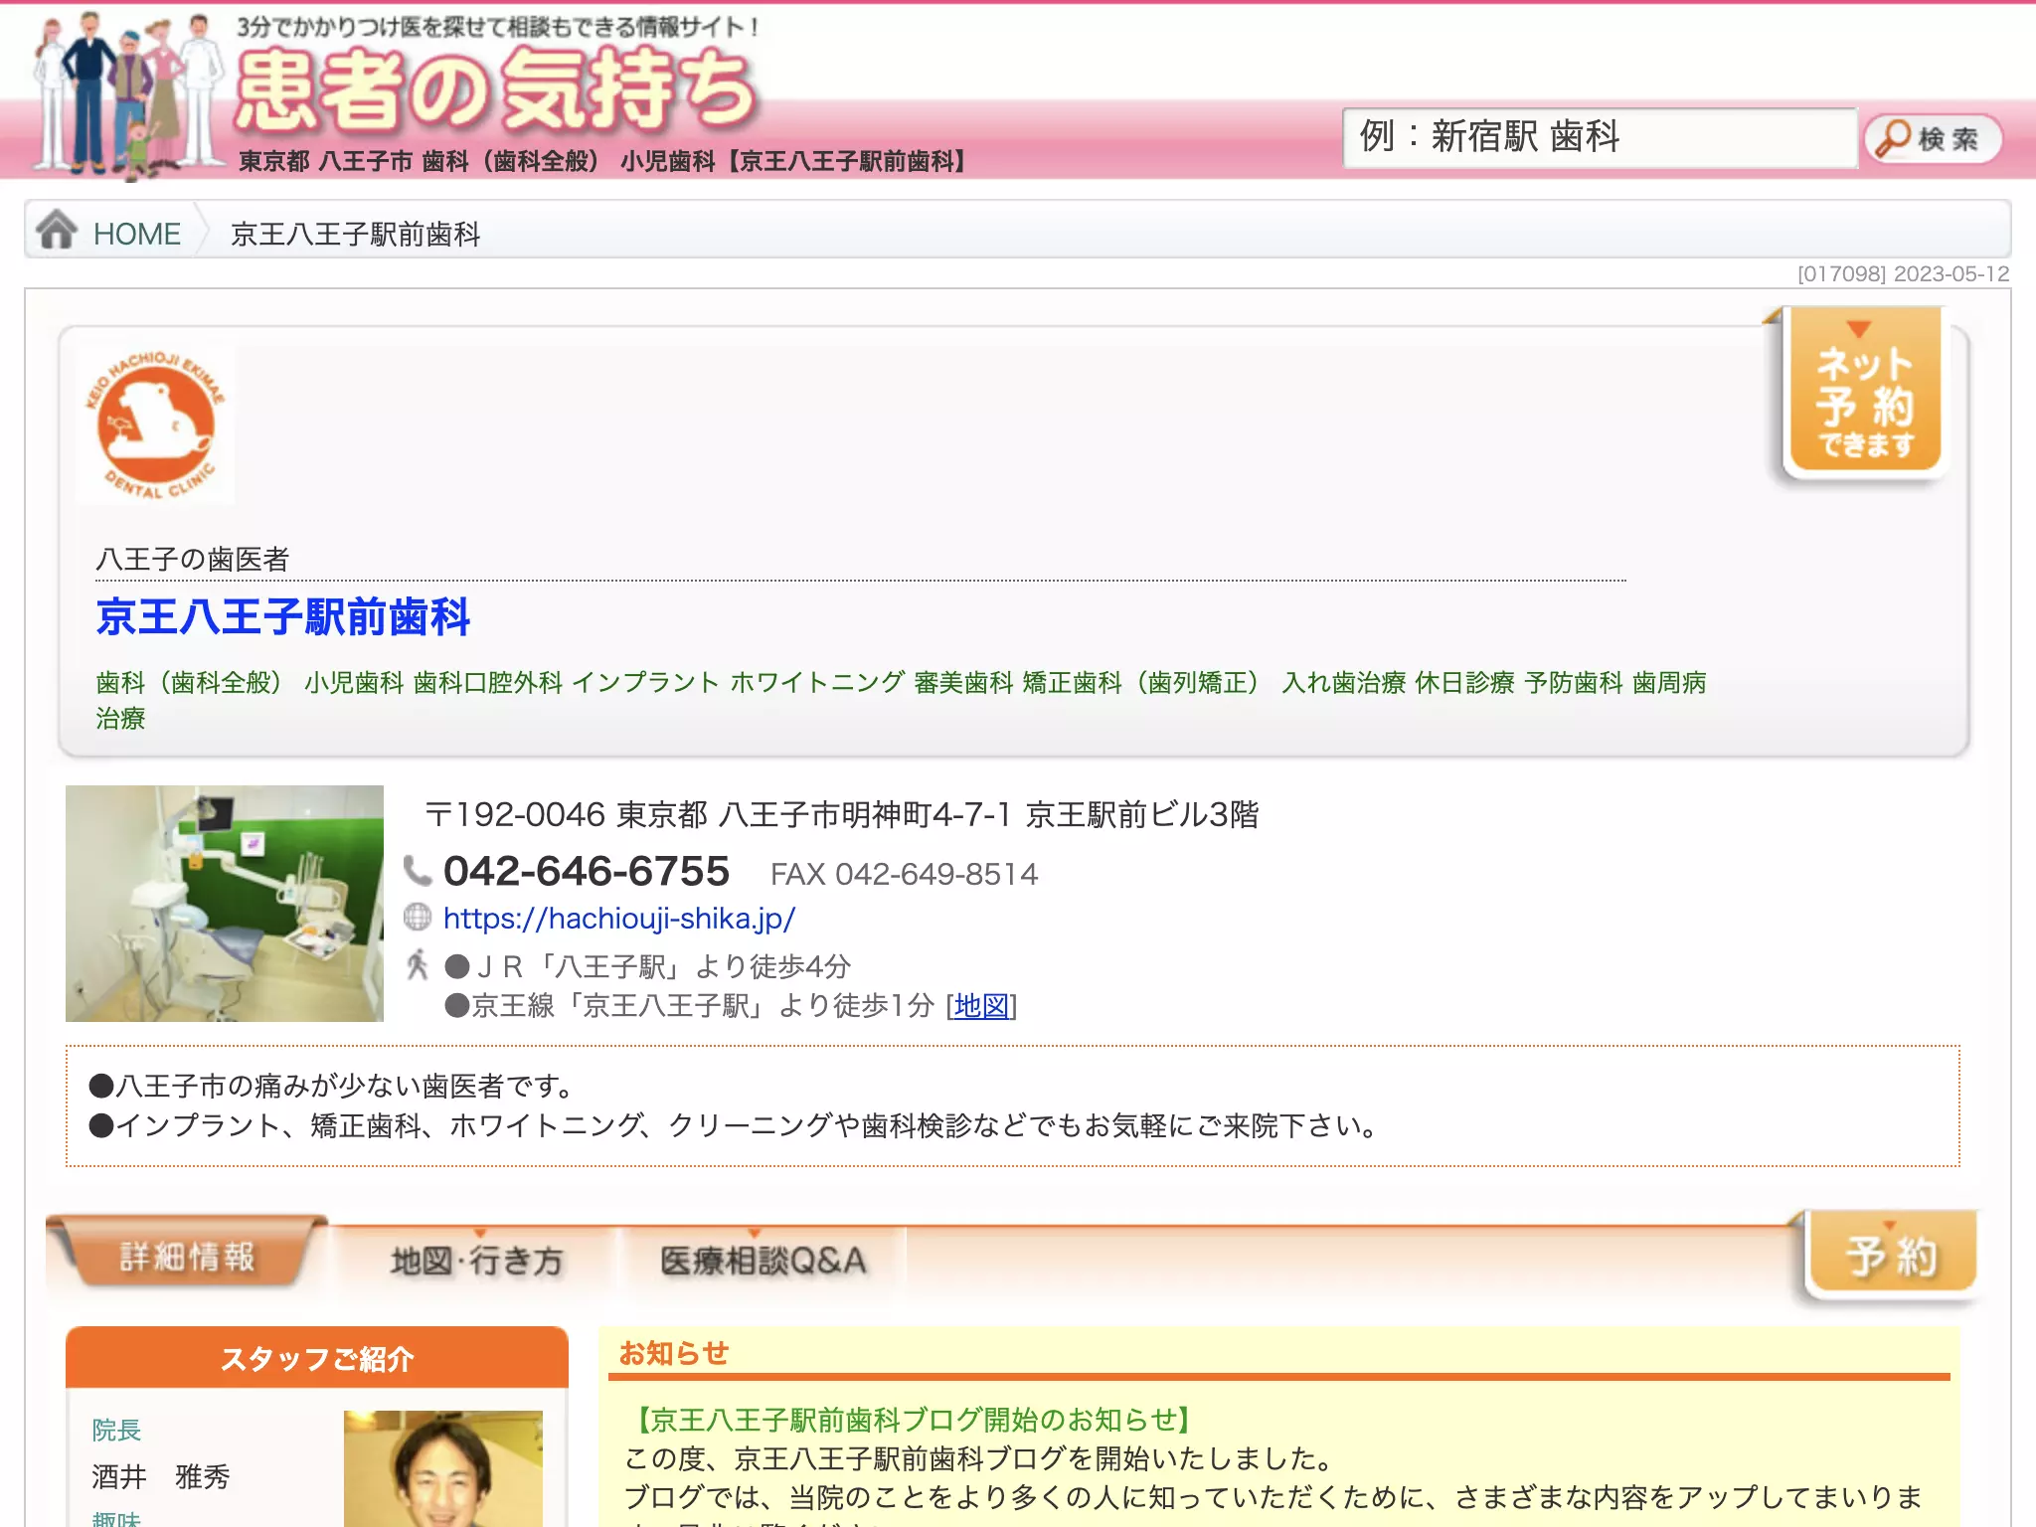Click the walking person access icon
Image resolution: width=2036 pixels, height=1527 pixels.
click(x=418, y=965)
